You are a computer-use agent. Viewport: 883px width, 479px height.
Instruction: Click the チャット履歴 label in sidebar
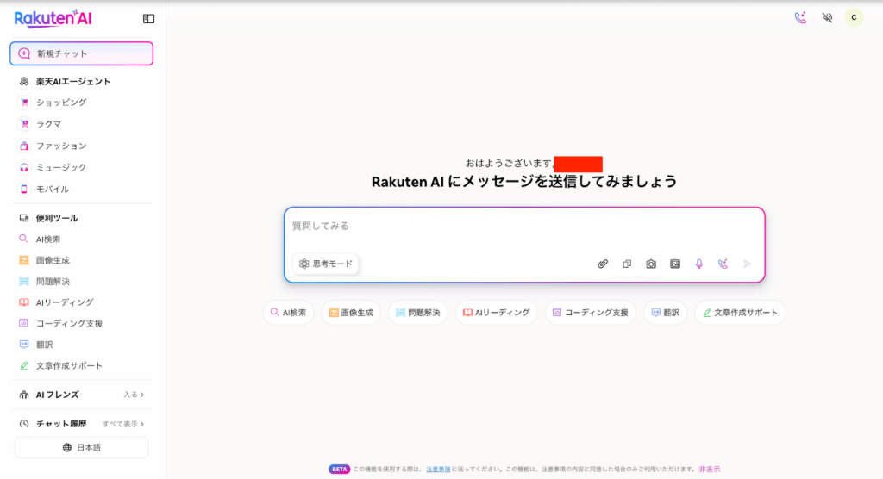coord(61,424)
